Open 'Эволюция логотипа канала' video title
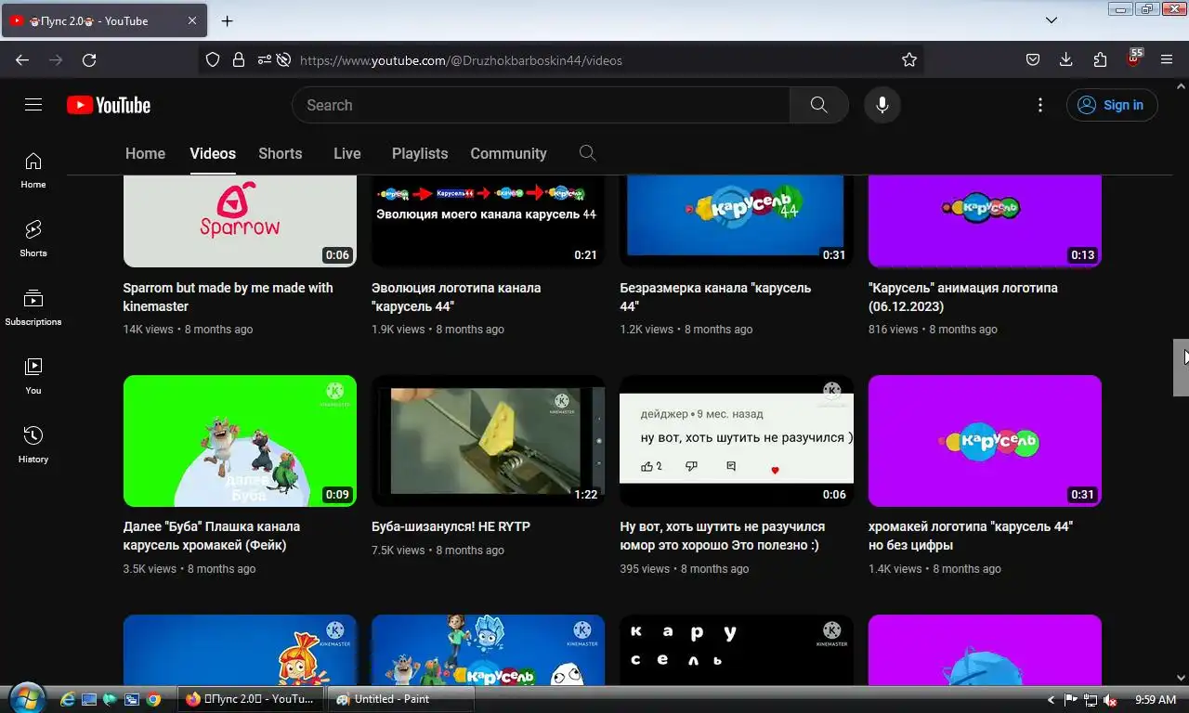 pos(456,297)
